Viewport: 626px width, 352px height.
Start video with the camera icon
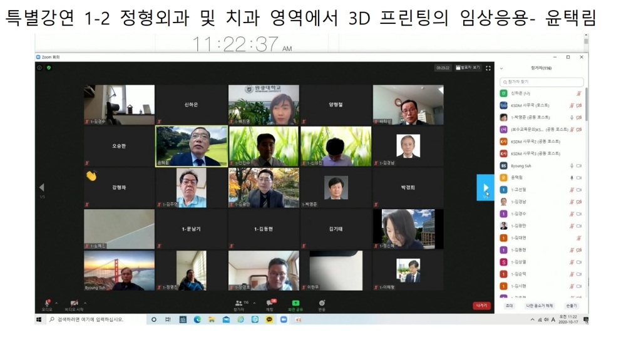(x=74, y=303)
